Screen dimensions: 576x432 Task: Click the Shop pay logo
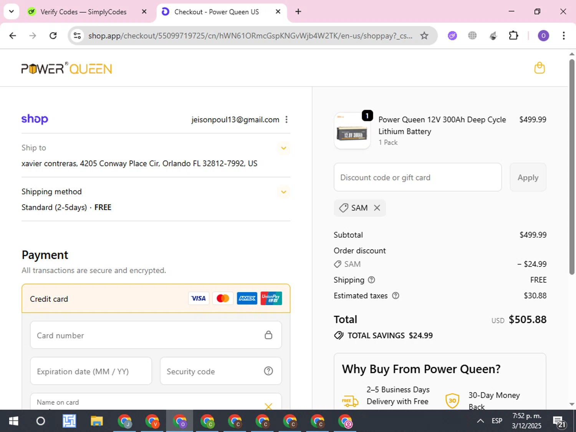[35, 119]
